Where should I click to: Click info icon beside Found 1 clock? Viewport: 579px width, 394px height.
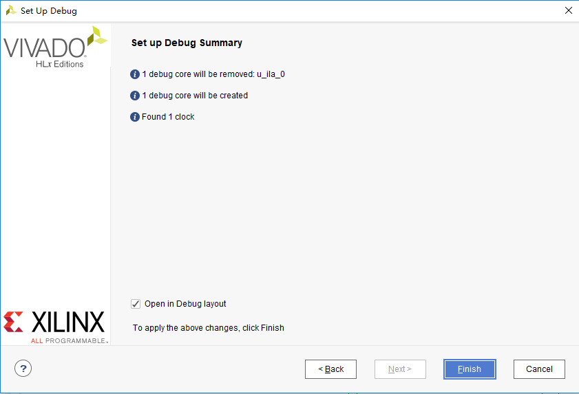[135, 117]
